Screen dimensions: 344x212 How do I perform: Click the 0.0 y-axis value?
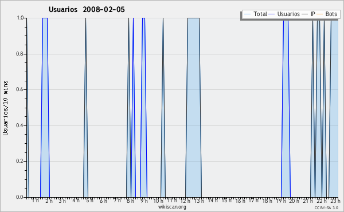coord(19,197)
